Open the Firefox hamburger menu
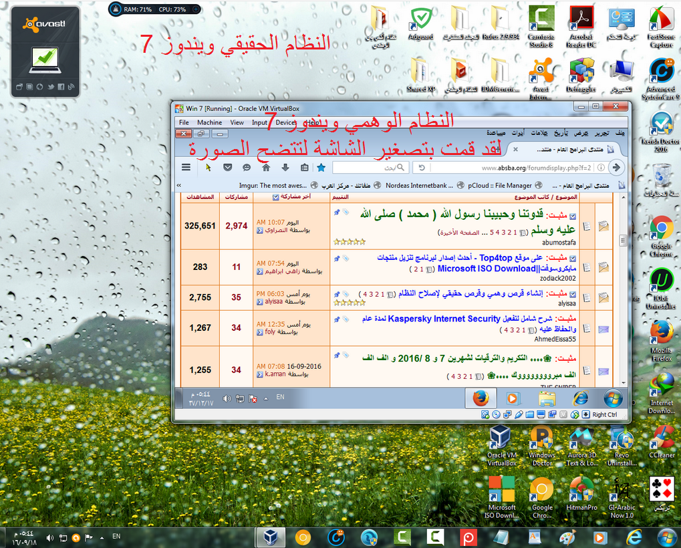The image size is (681, 548). pos(186,168)
